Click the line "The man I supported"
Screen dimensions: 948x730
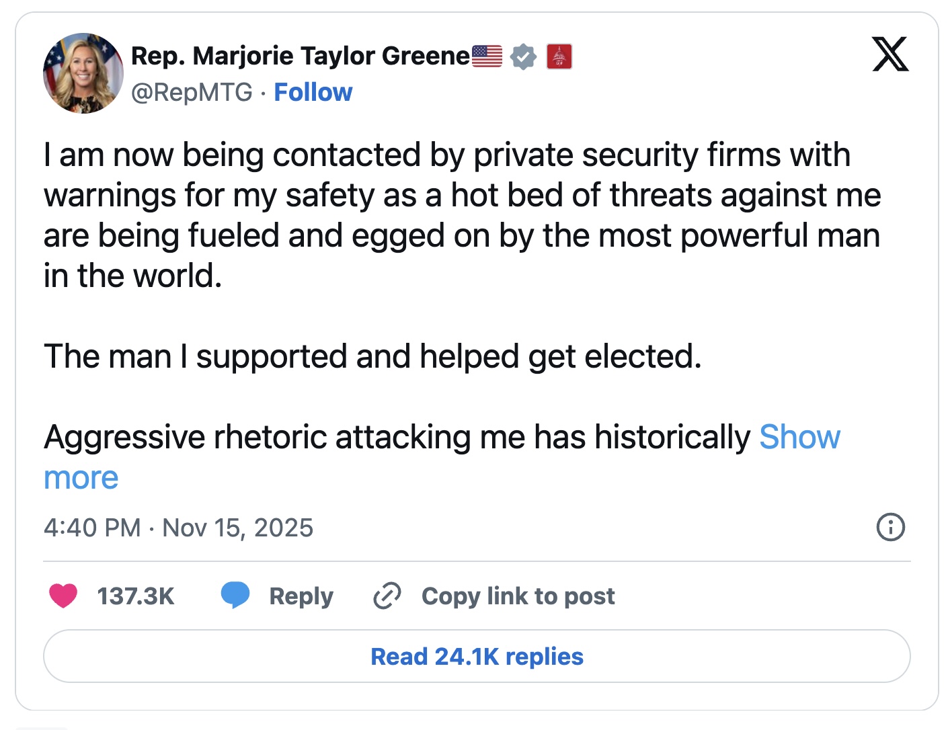tap(372, 357)
